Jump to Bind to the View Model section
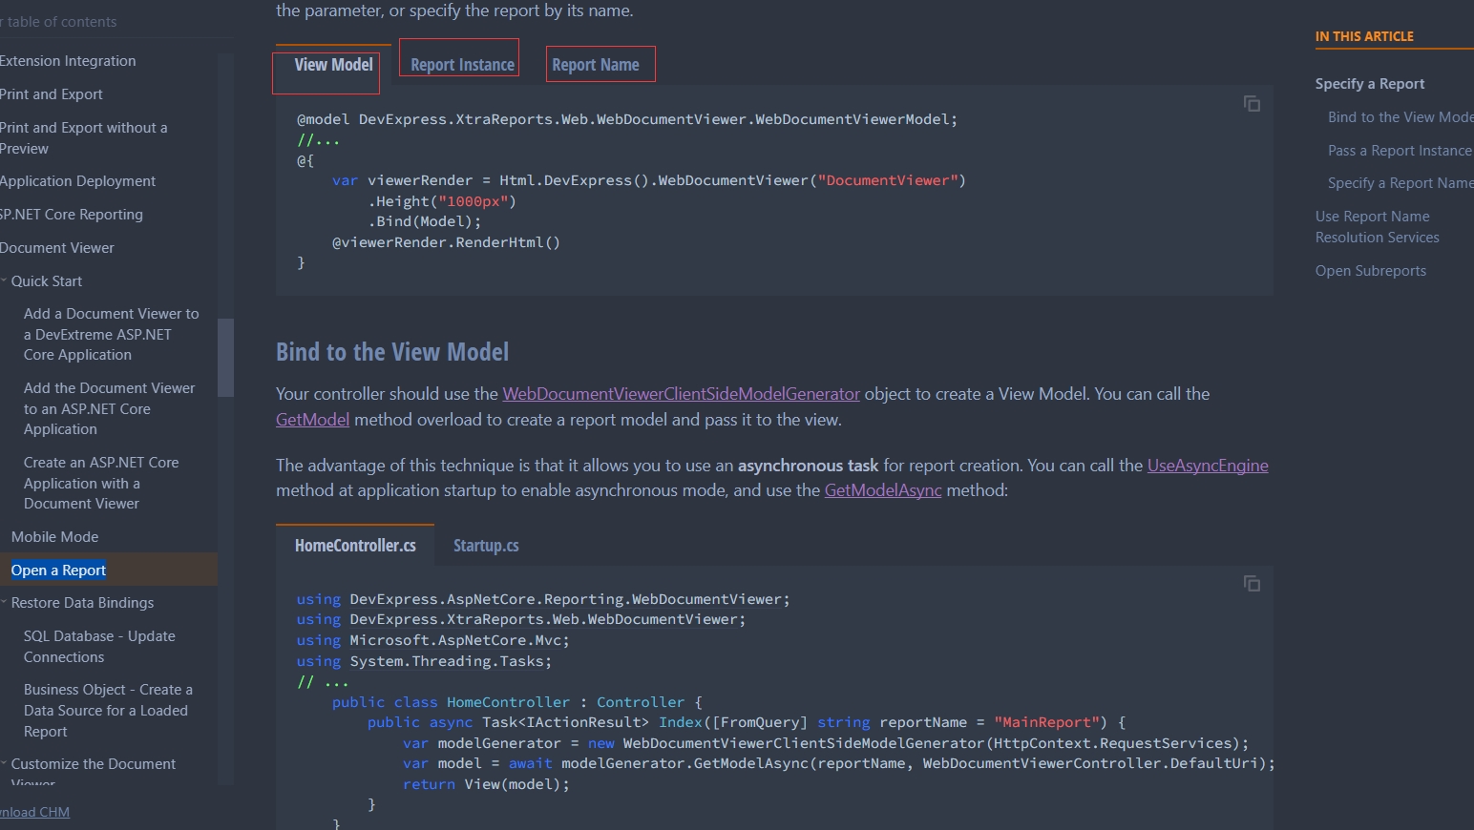1474x830 pixels. click(1400, 117)
